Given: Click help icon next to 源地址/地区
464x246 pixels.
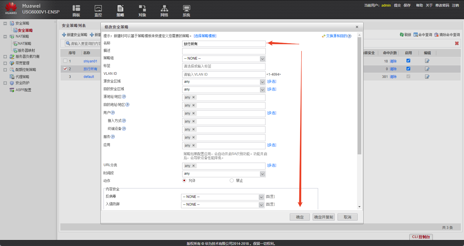Looking at the screenshot, I should [124, 97].
